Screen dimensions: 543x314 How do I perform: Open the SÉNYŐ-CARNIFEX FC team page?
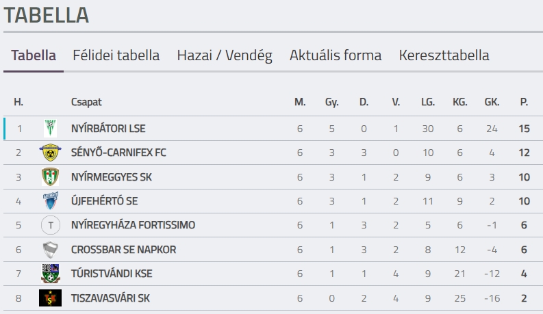click(118, 153)
